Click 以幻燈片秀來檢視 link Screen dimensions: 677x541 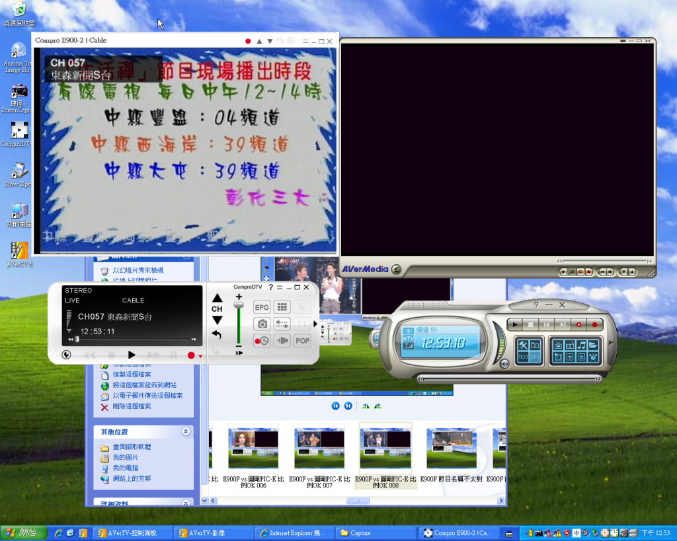pos(138,271)
